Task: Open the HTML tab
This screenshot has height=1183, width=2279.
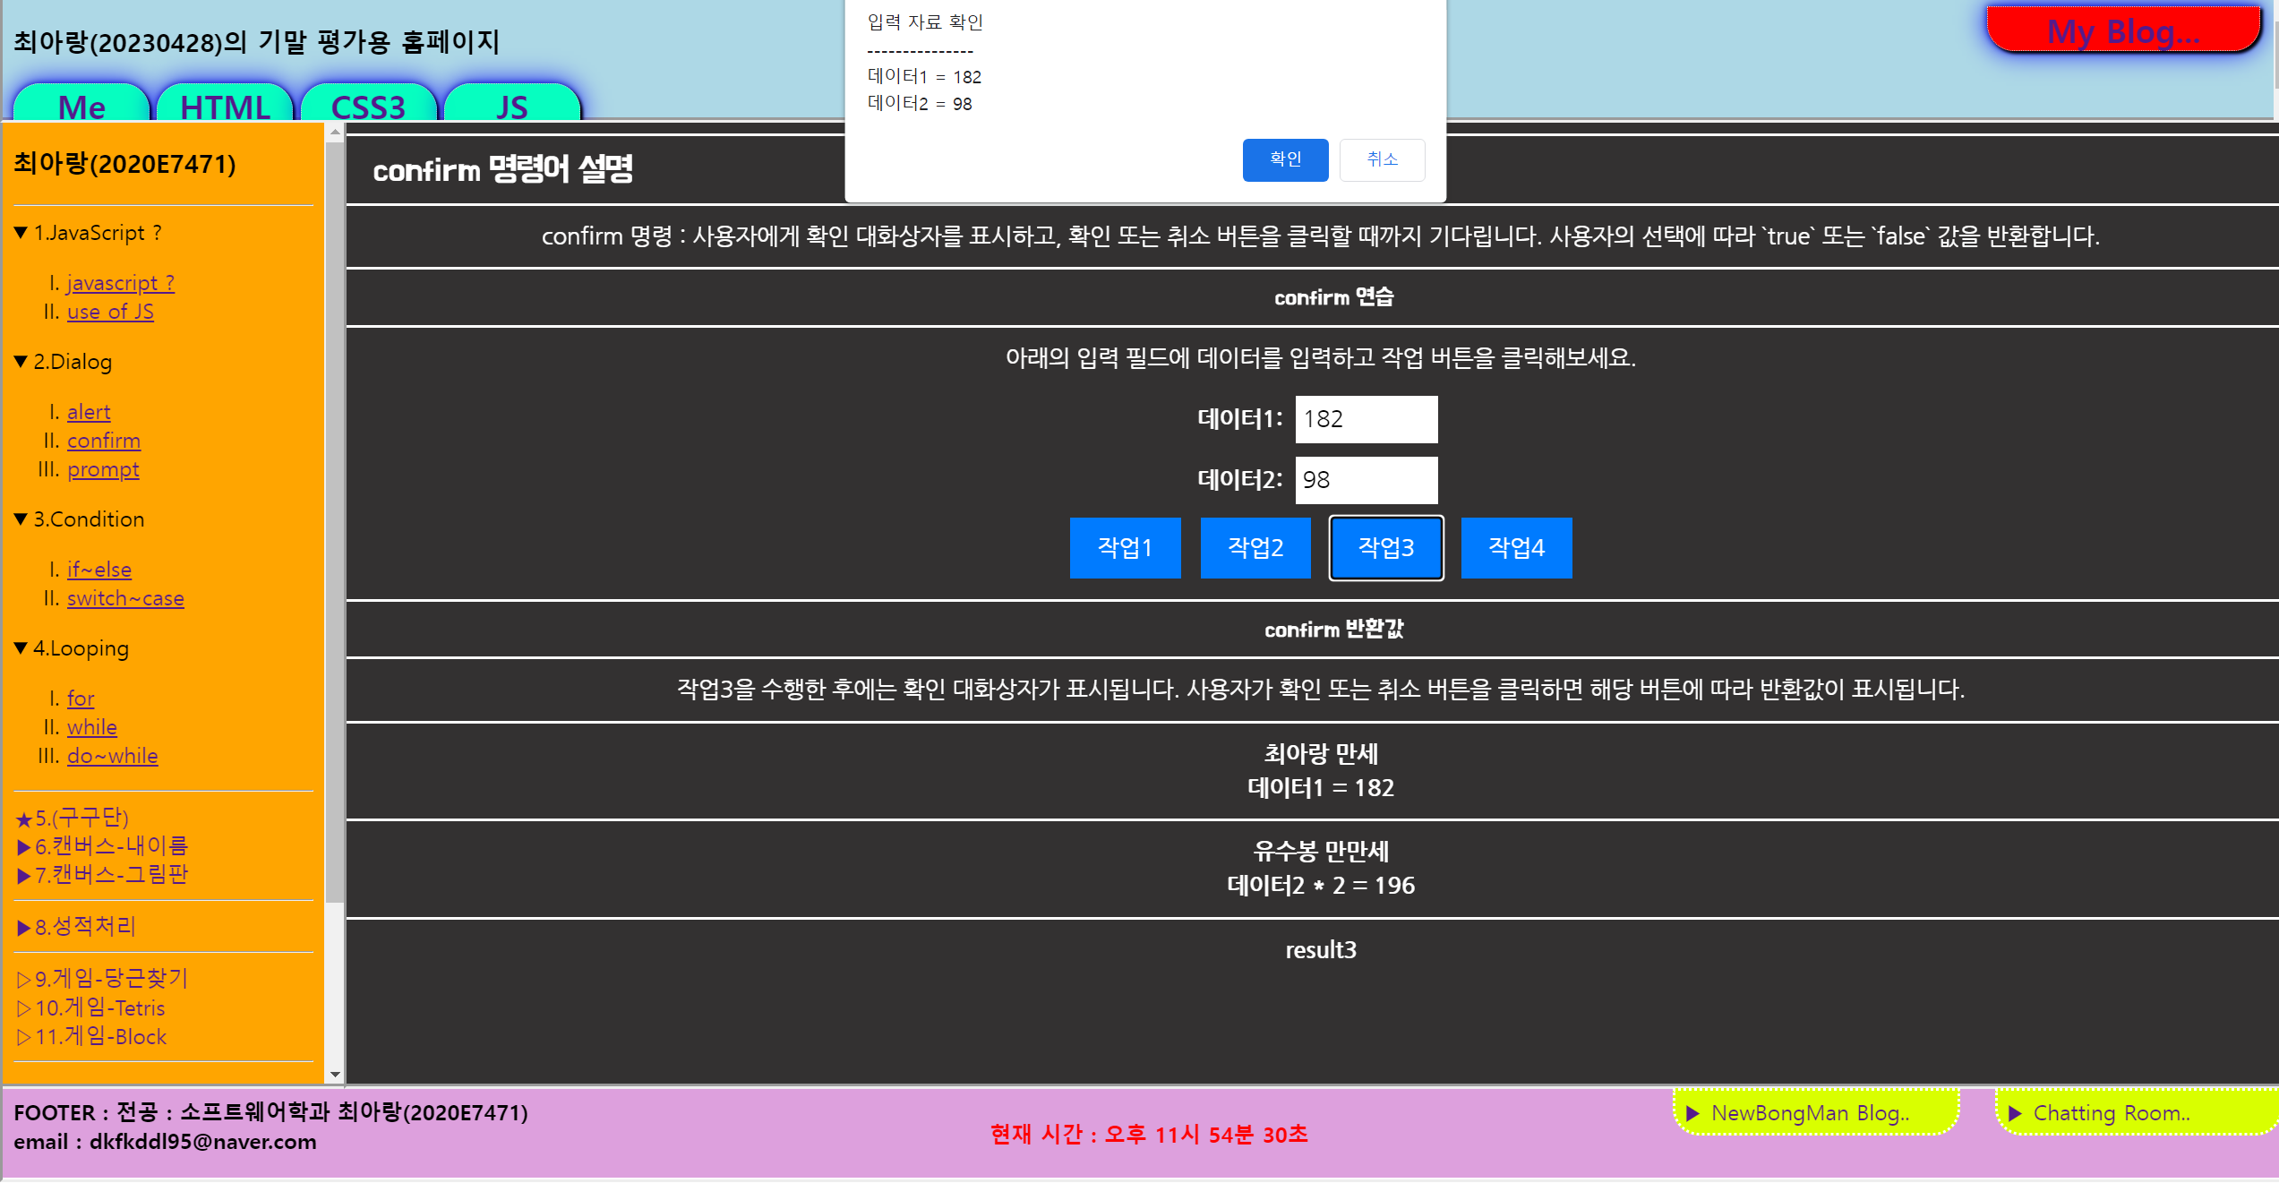Action: coord(225,106)
